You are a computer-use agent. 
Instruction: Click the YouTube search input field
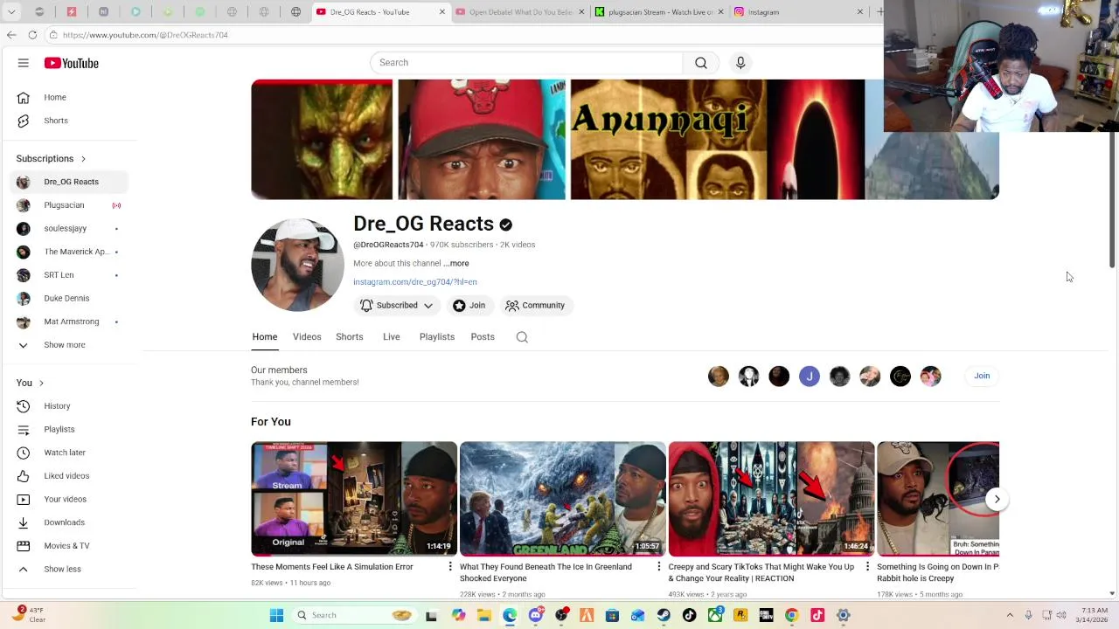[526, 63]
